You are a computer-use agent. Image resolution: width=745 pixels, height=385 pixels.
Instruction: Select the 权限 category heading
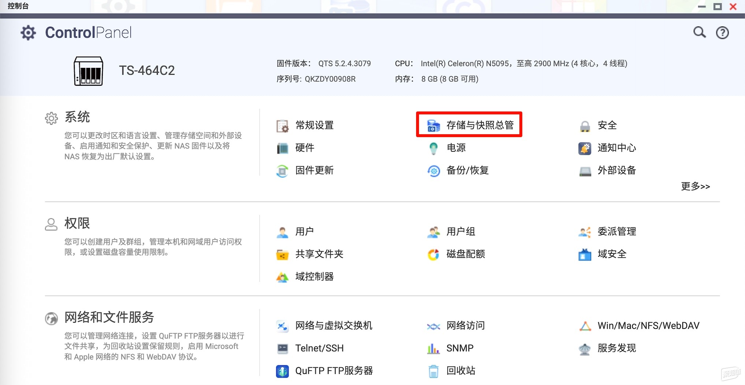pyautogui.click(x=77, y=223)
